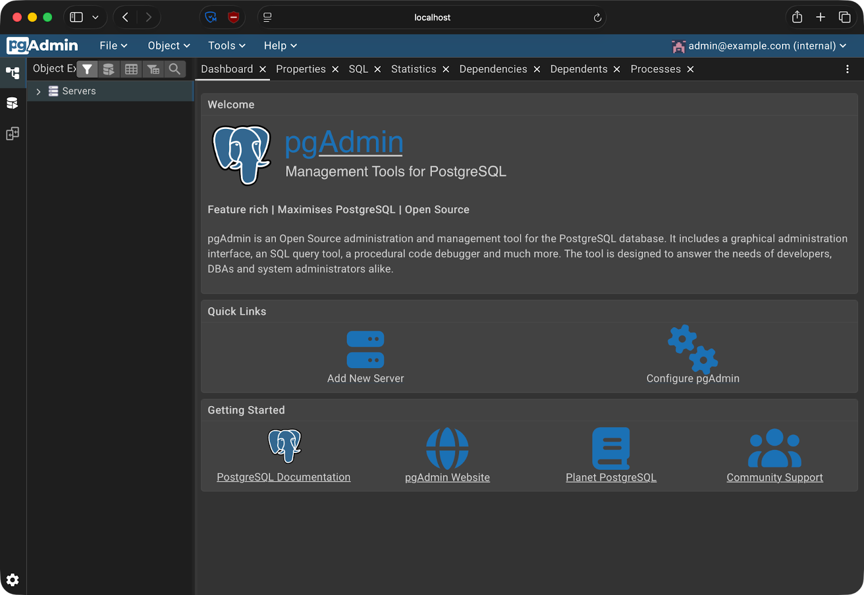The height and width of the screenshot is (595, 864).
Task: Close the Statistics tab
Action: (x=446, y=69)
